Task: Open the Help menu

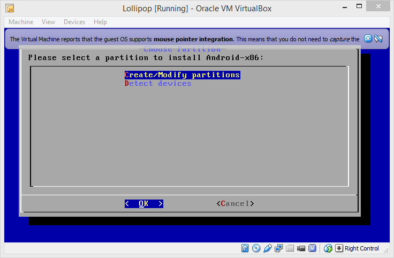Action: point(100,22)
